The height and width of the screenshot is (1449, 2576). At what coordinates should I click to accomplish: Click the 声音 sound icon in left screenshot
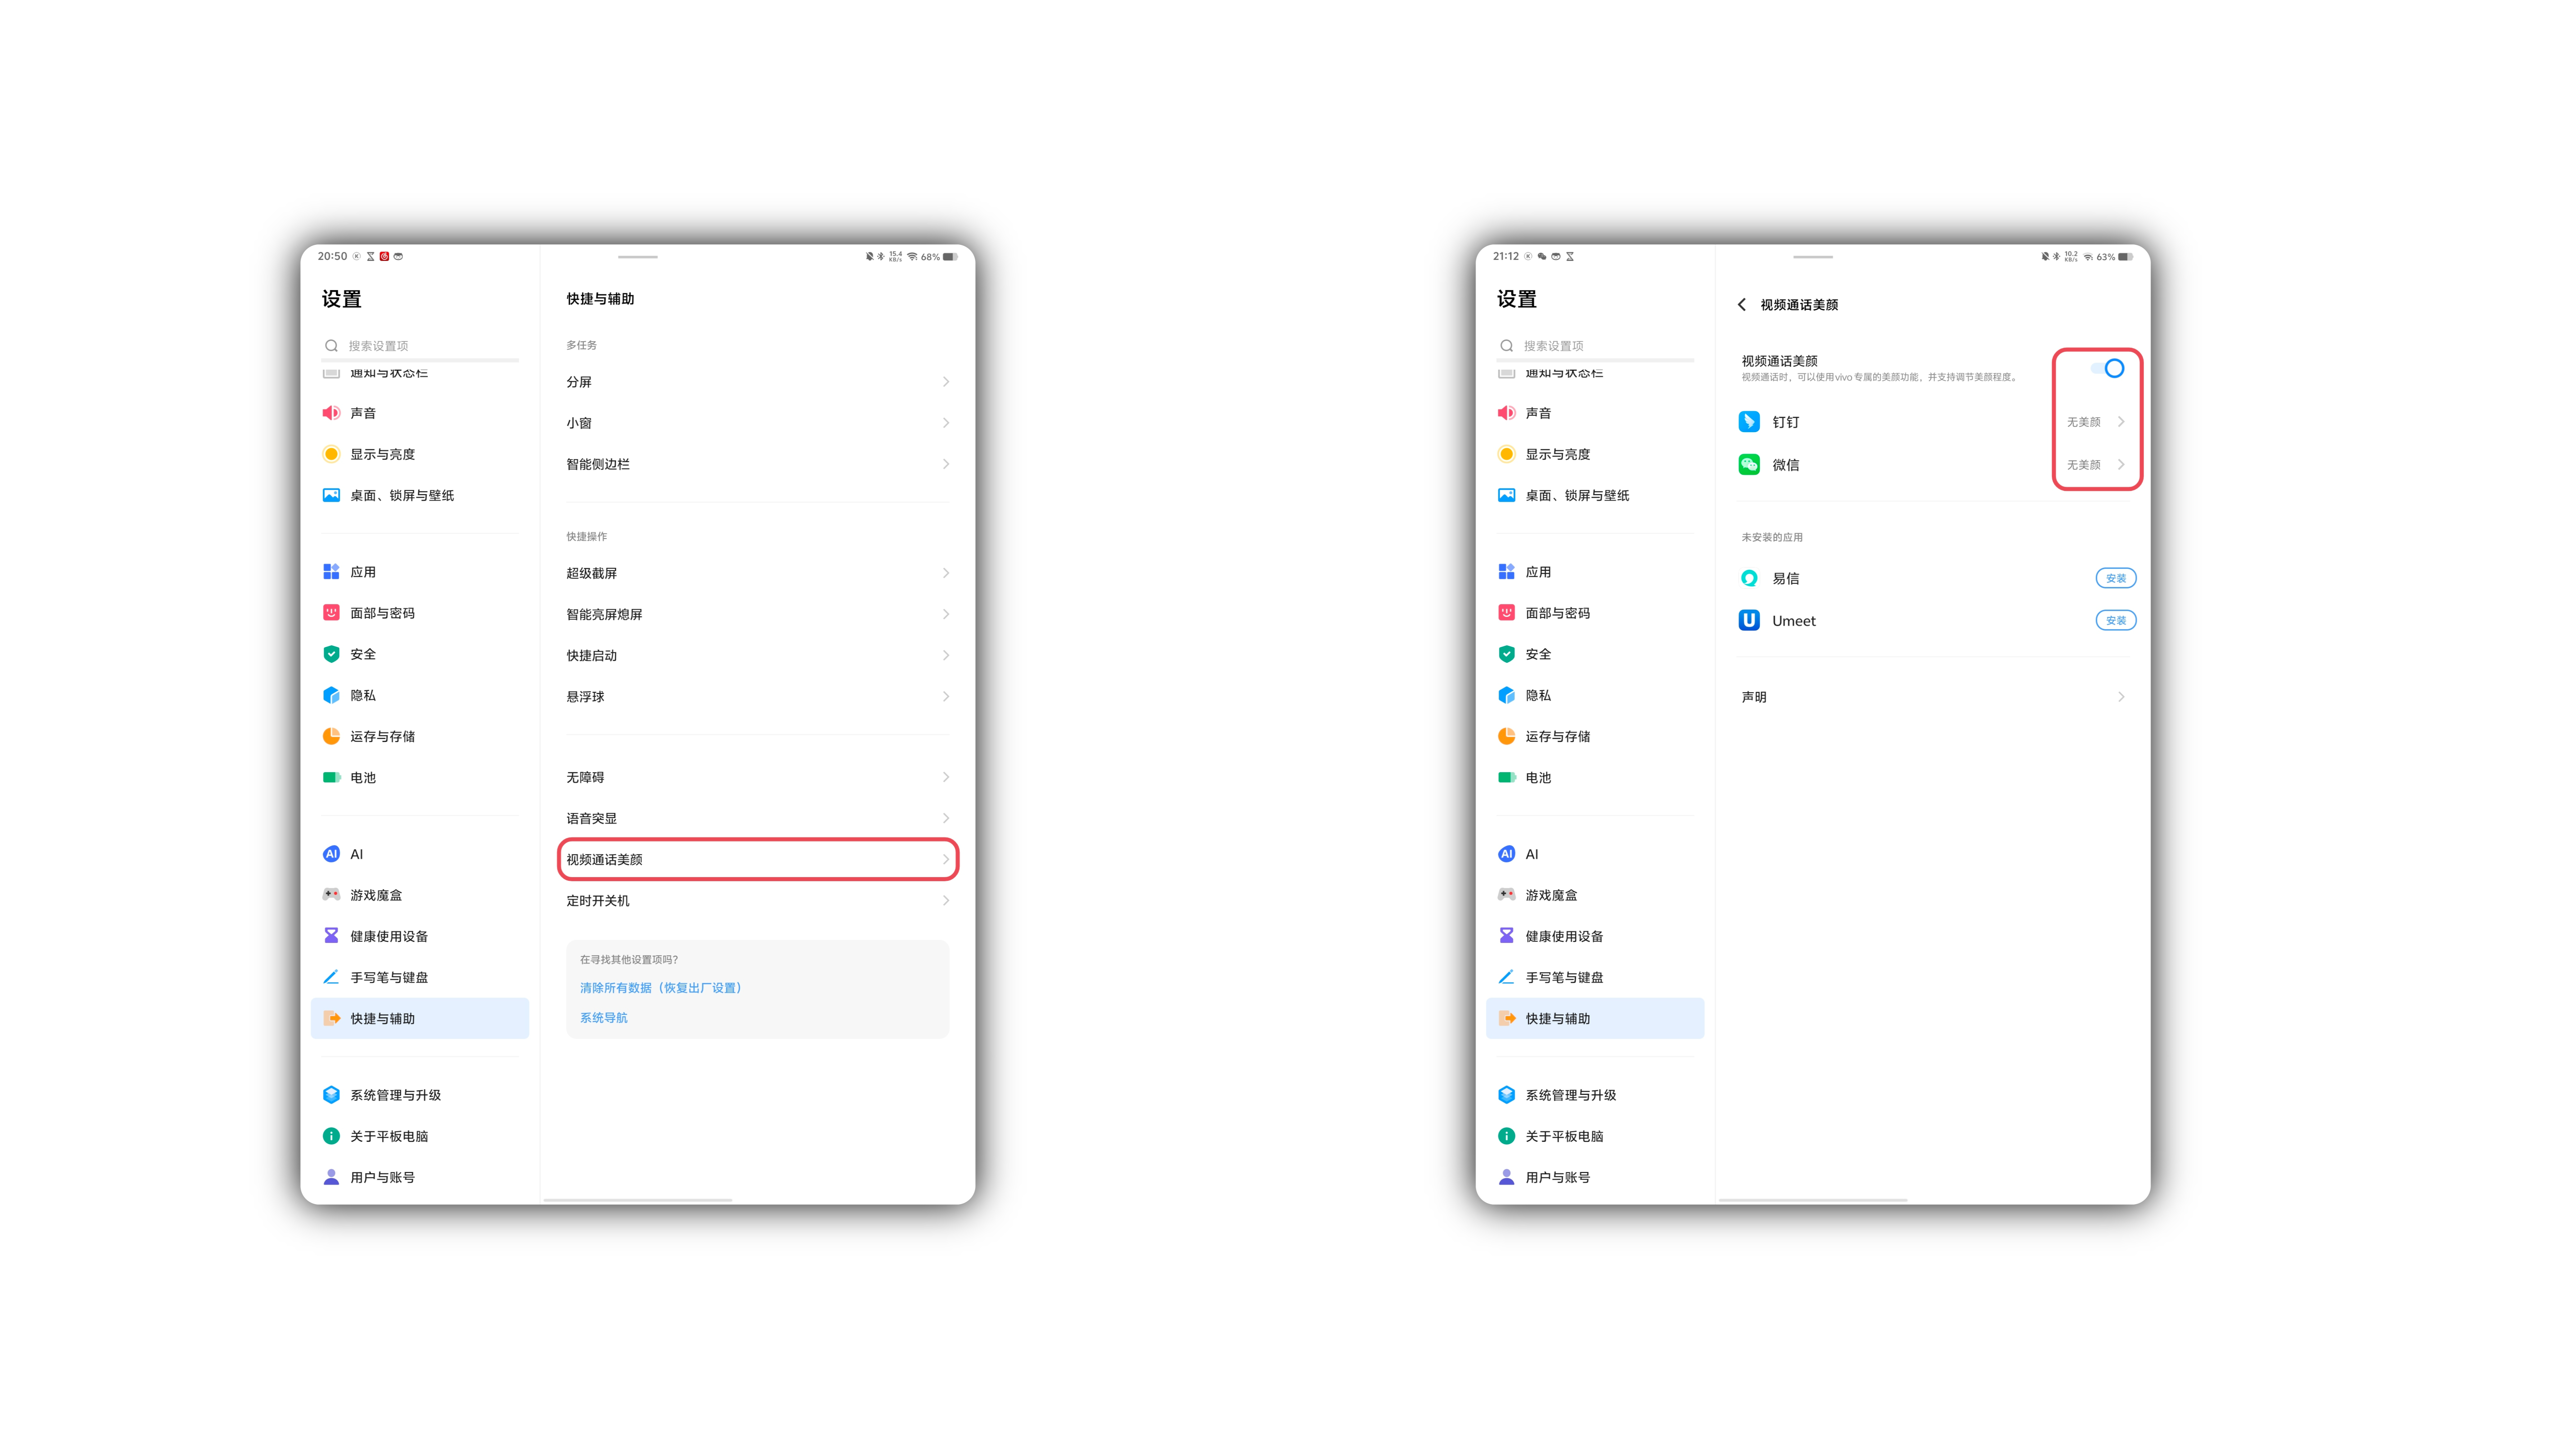[x=331, y=413]
